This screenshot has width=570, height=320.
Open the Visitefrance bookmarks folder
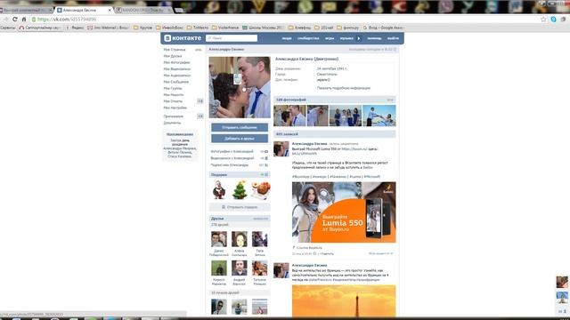pyautogui.click(x=225, y=28)
